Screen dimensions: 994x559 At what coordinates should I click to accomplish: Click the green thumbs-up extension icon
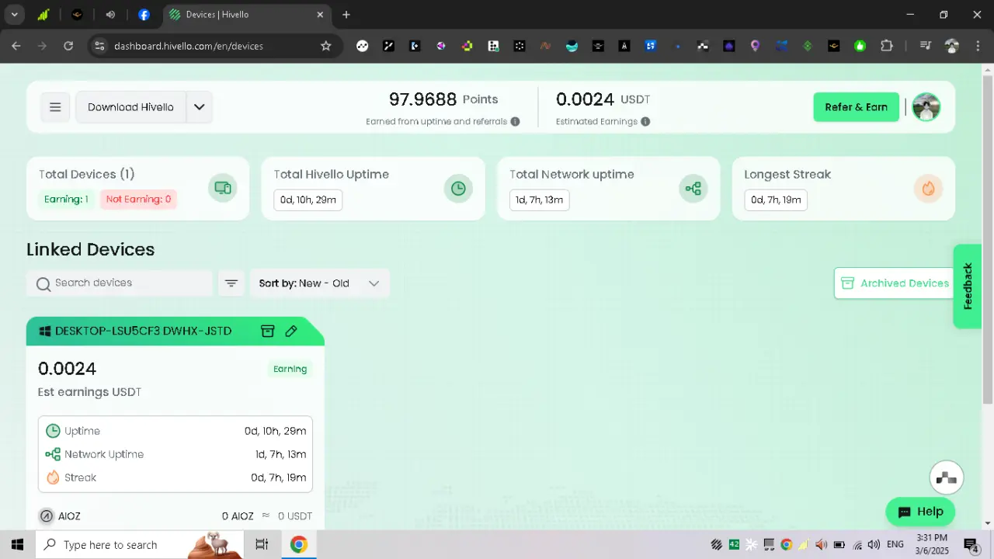(860, 46)
